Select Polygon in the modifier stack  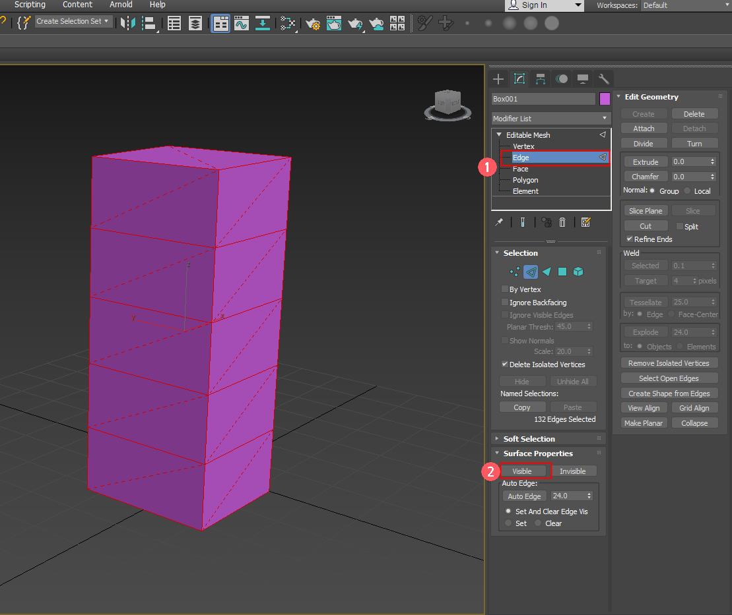(x=525, y=180)
